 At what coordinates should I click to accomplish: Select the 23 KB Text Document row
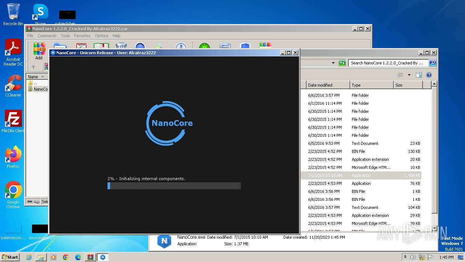click(x=361, y=143)
